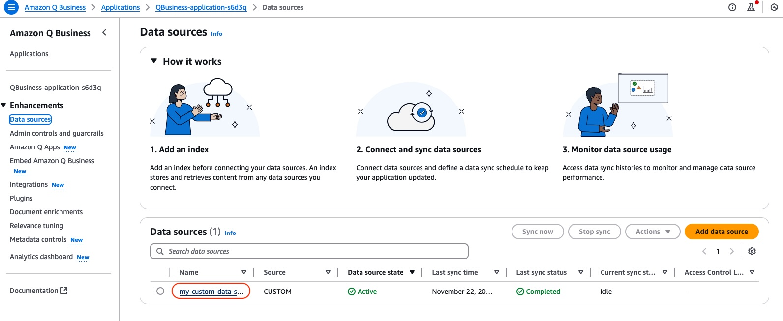The height and width of the screenshot is (321, 783).
Task: Click Add data source button
Action: tap(722, 232)
